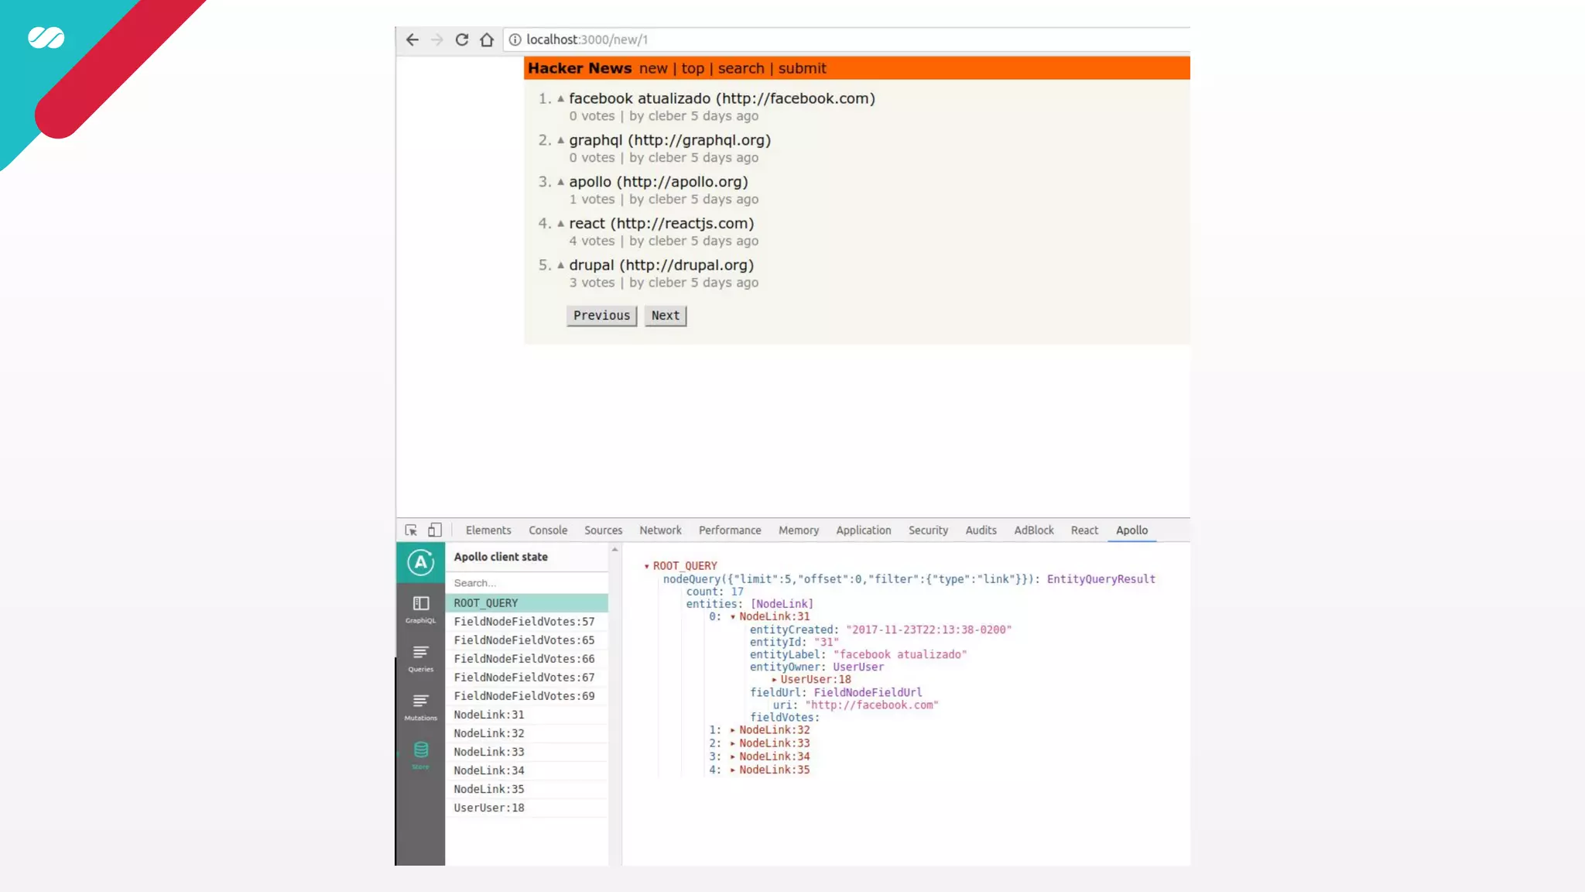Click the browser forward arrow
The height and width of the screenshot is (892, 1585).
(437, 39)
